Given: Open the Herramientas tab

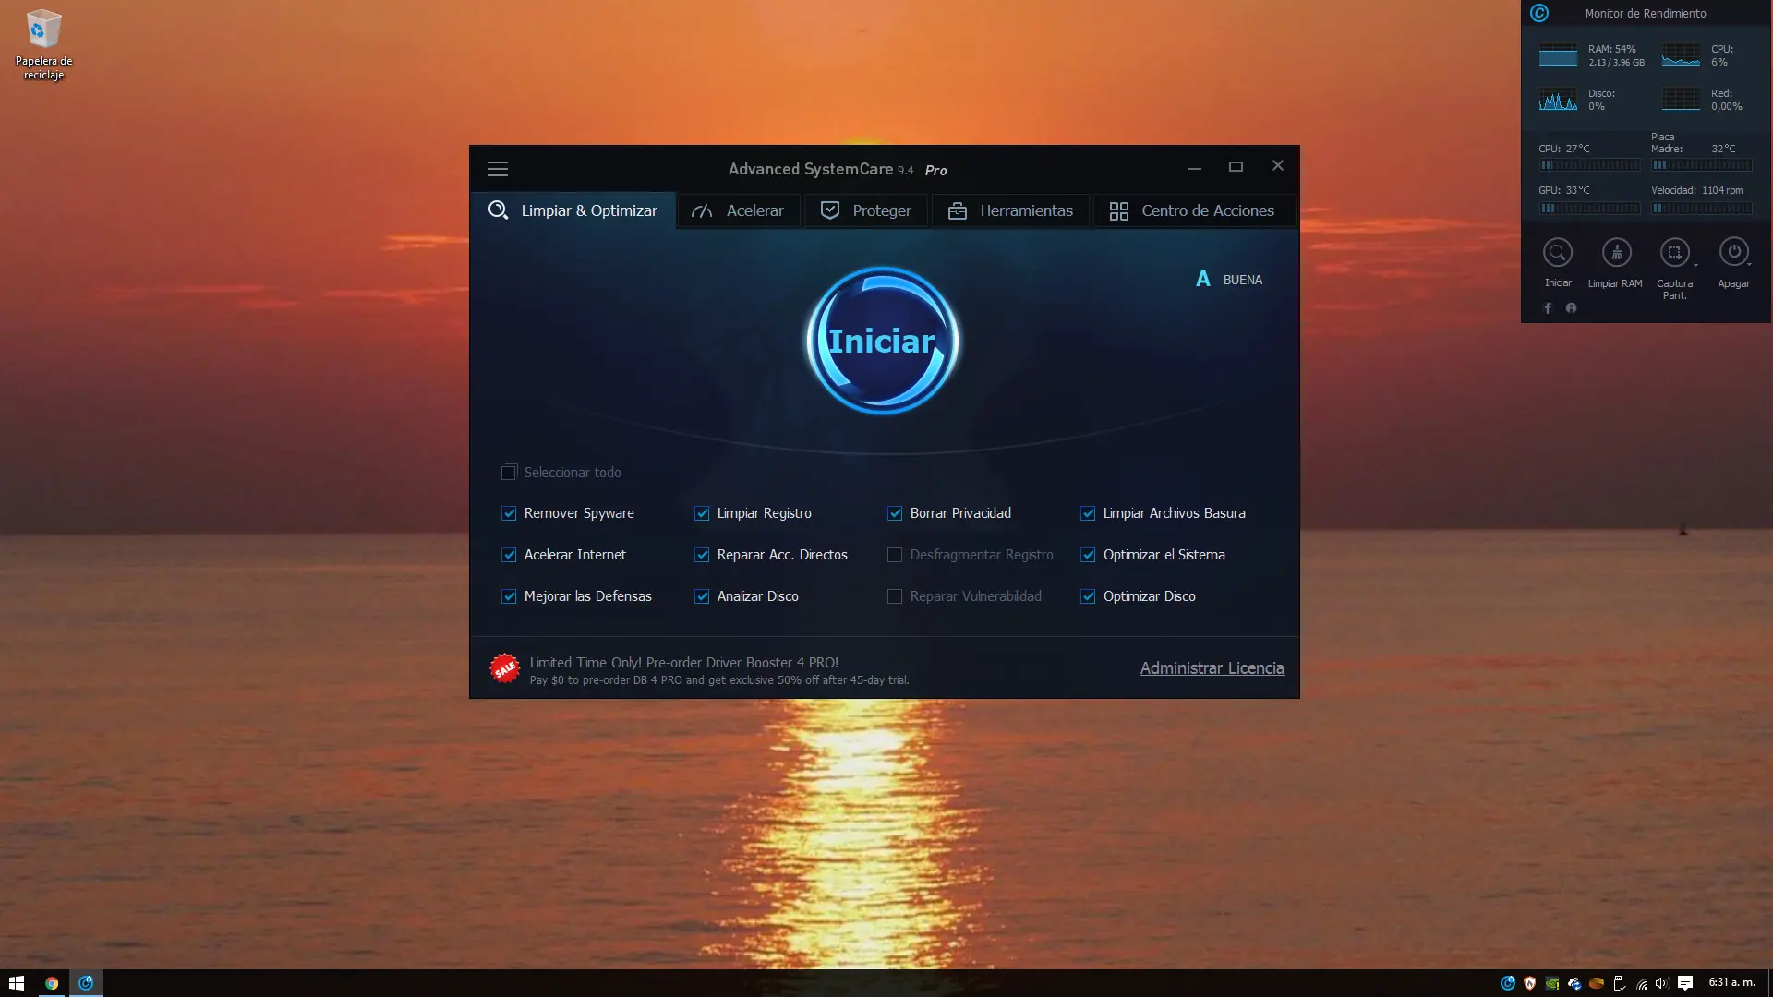Looking at the screenshot, I should pos(1010,210).
